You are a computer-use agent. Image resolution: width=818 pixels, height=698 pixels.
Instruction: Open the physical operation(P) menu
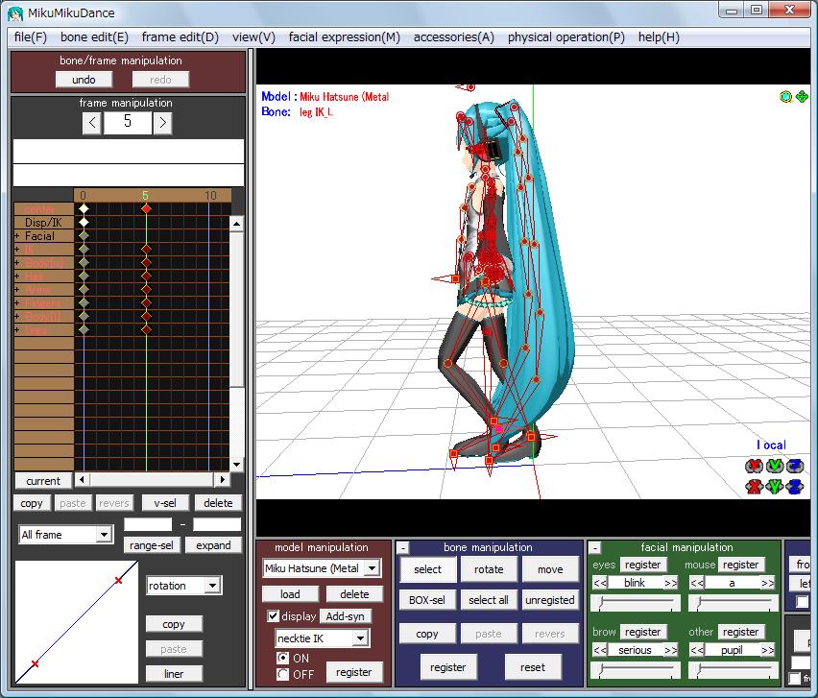566,37
